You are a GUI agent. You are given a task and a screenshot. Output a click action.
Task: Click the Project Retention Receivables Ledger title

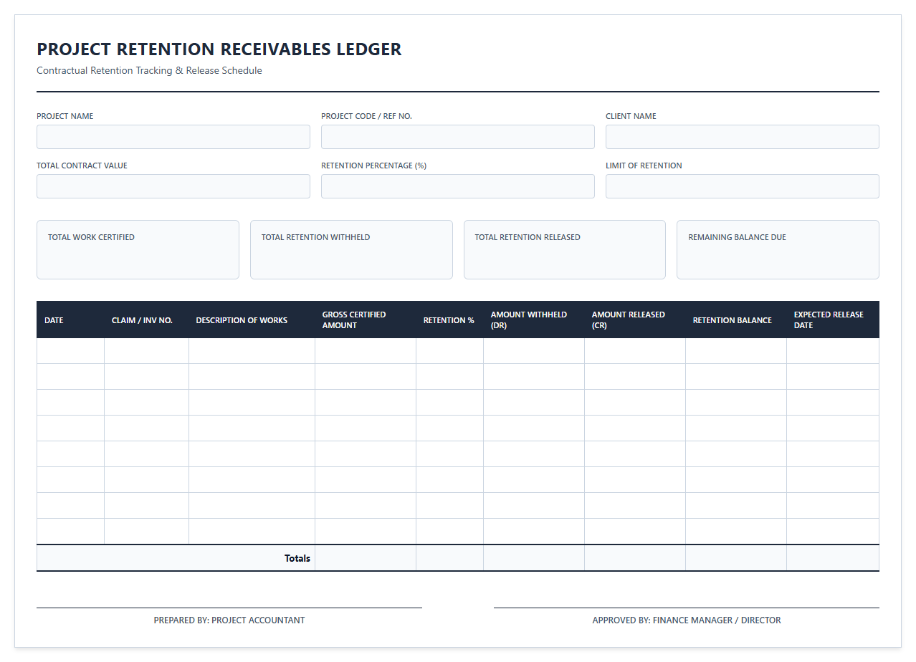coord(219,49)
